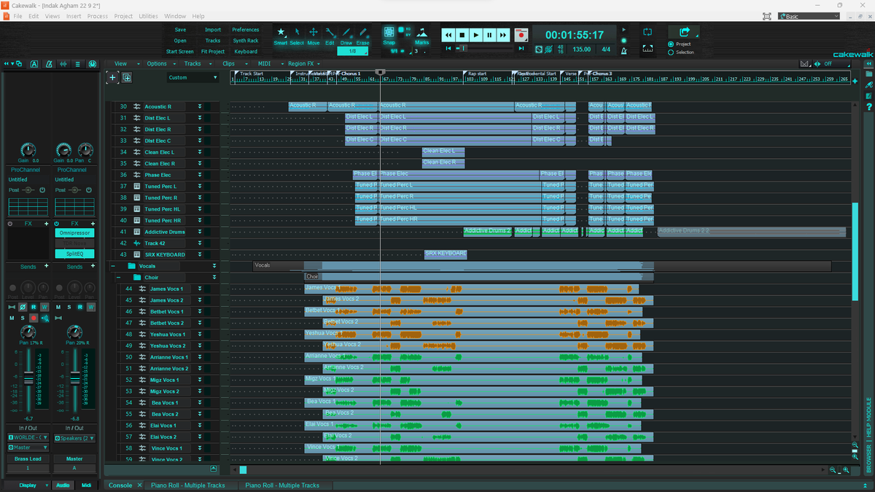Mute the Master channel strip
This screenshot has width=875, height=492.
[58, 307]
